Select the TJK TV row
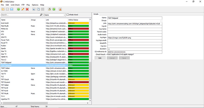The image size is (204, 108). point(45,74)
